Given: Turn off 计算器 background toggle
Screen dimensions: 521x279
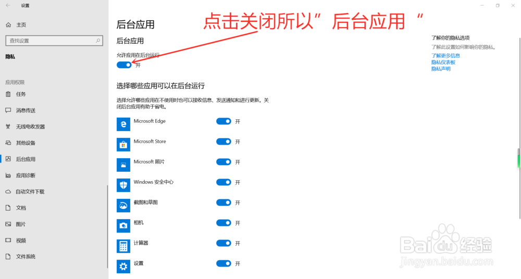Looking at the screenshot, I should click(x=224, y=243).
